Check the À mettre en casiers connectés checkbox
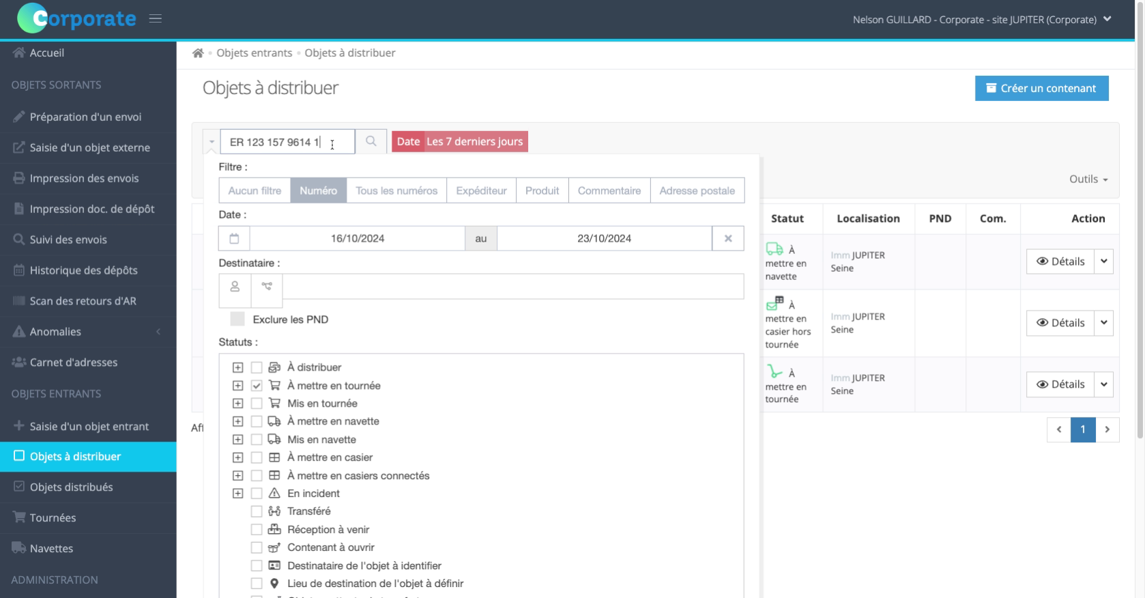 coord(257,476)
